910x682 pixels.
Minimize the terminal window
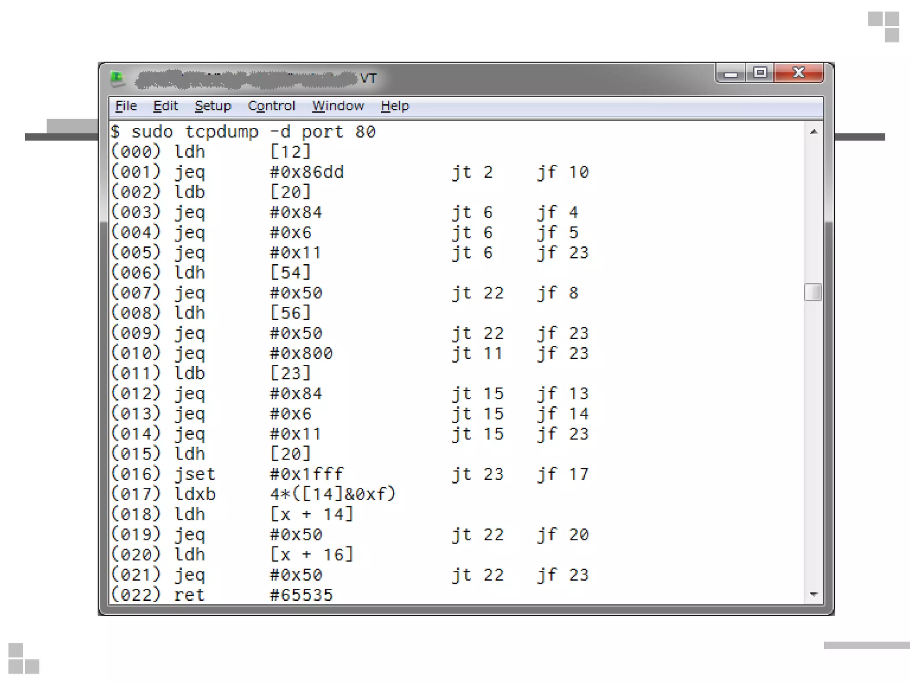coord(730,73)
